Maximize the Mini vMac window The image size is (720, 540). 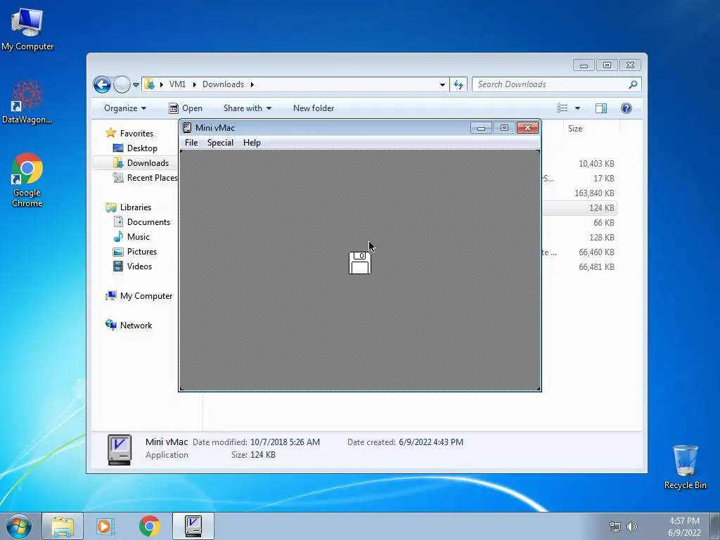[x=504, y=128]
